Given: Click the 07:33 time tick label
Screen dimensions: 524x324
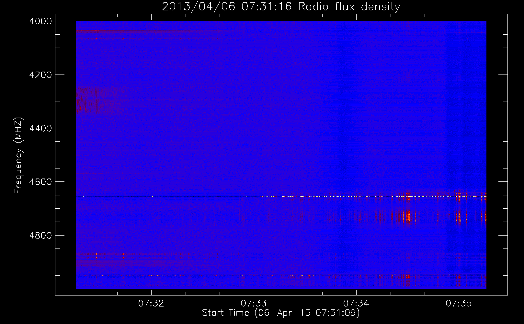Looking at the screenshot, I should point(254,304).
